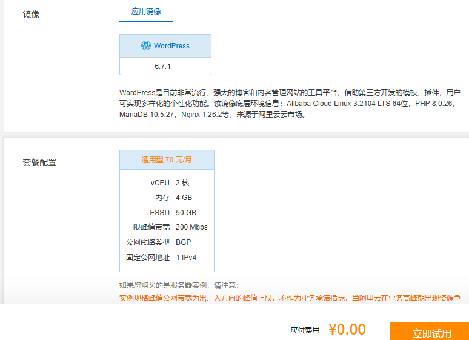Click the WordPress logo icon
The image size is (469, 340).
[146, 45]
